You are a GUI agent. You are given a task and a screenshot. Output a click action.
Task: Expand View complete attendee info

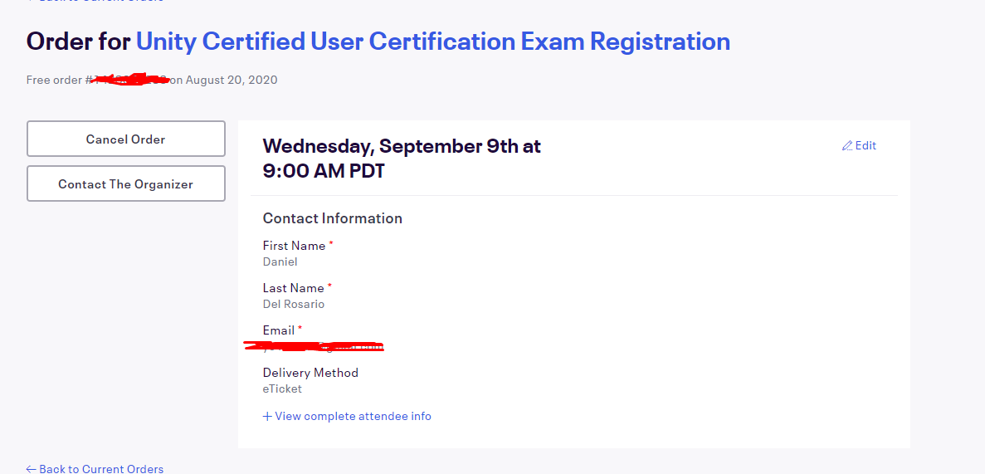click(347, 416)
